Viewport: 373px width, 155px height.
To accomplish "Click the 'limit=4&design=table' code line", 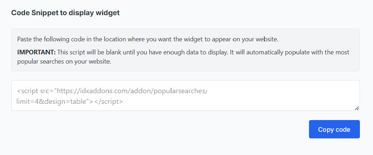I will [x=55, y=101].
